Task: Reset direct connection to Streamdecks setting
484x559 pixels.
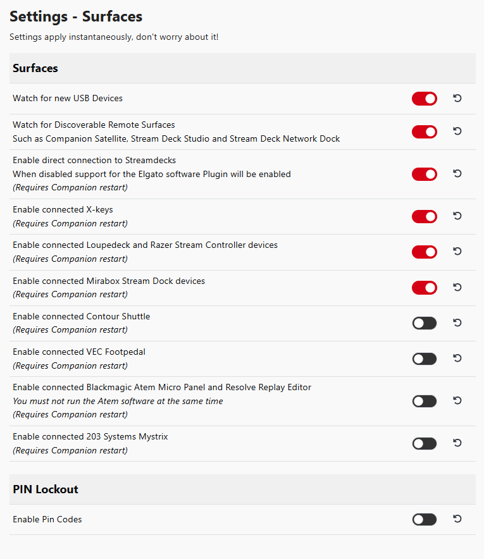Action: point(457,174)
